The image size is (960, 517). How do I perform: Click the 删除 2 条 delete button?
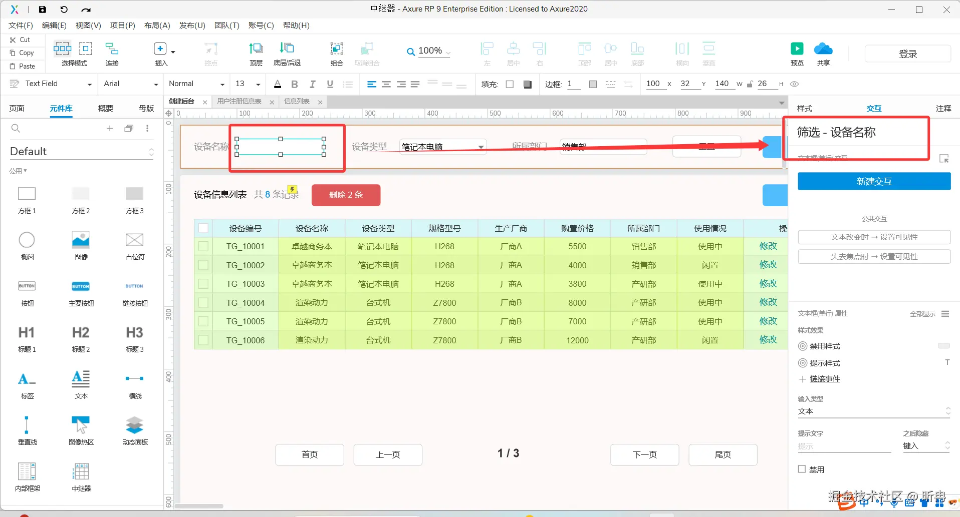[346, 195]
